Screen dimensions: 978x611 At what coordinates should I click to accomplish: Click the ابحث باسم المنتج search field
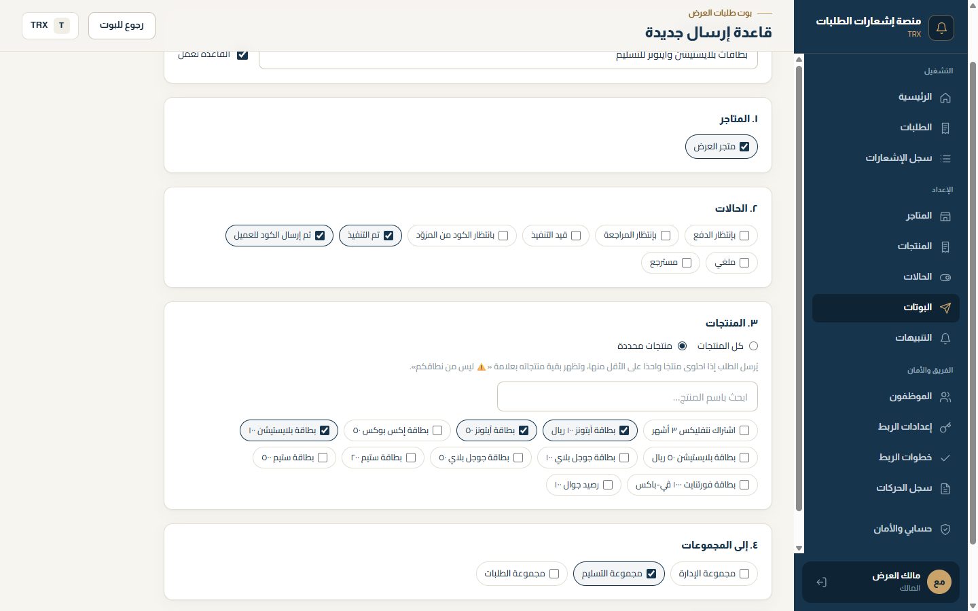(628, 396)
